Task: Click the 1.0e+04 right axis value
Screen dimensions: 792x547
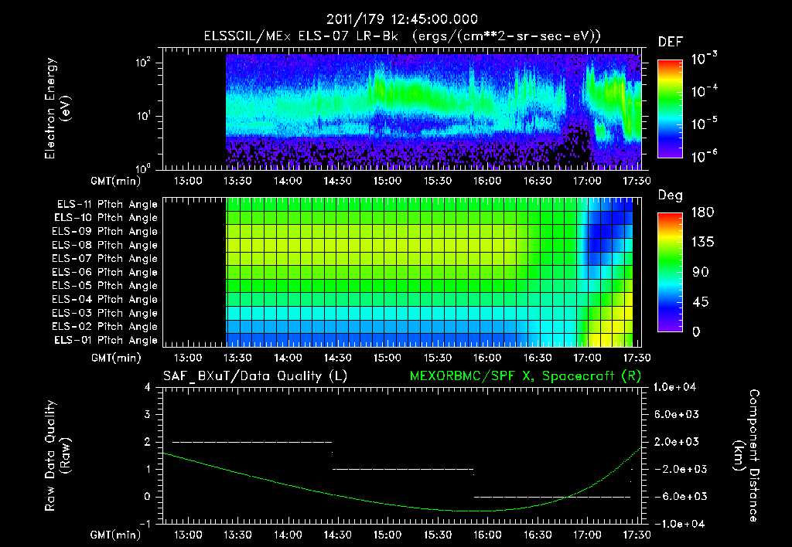Action: point(674,387)
